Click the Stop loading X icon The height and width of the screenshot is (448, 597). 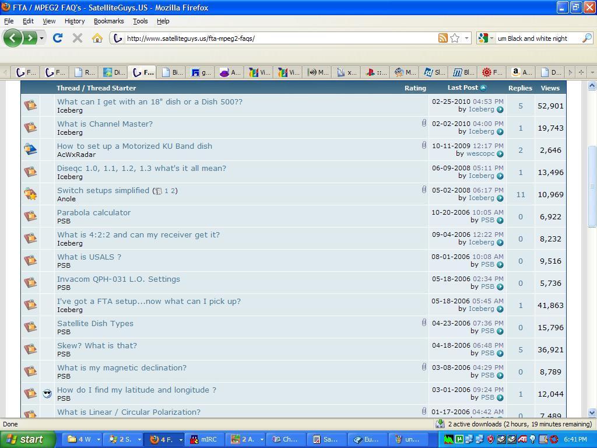click(x=78, y=38)
